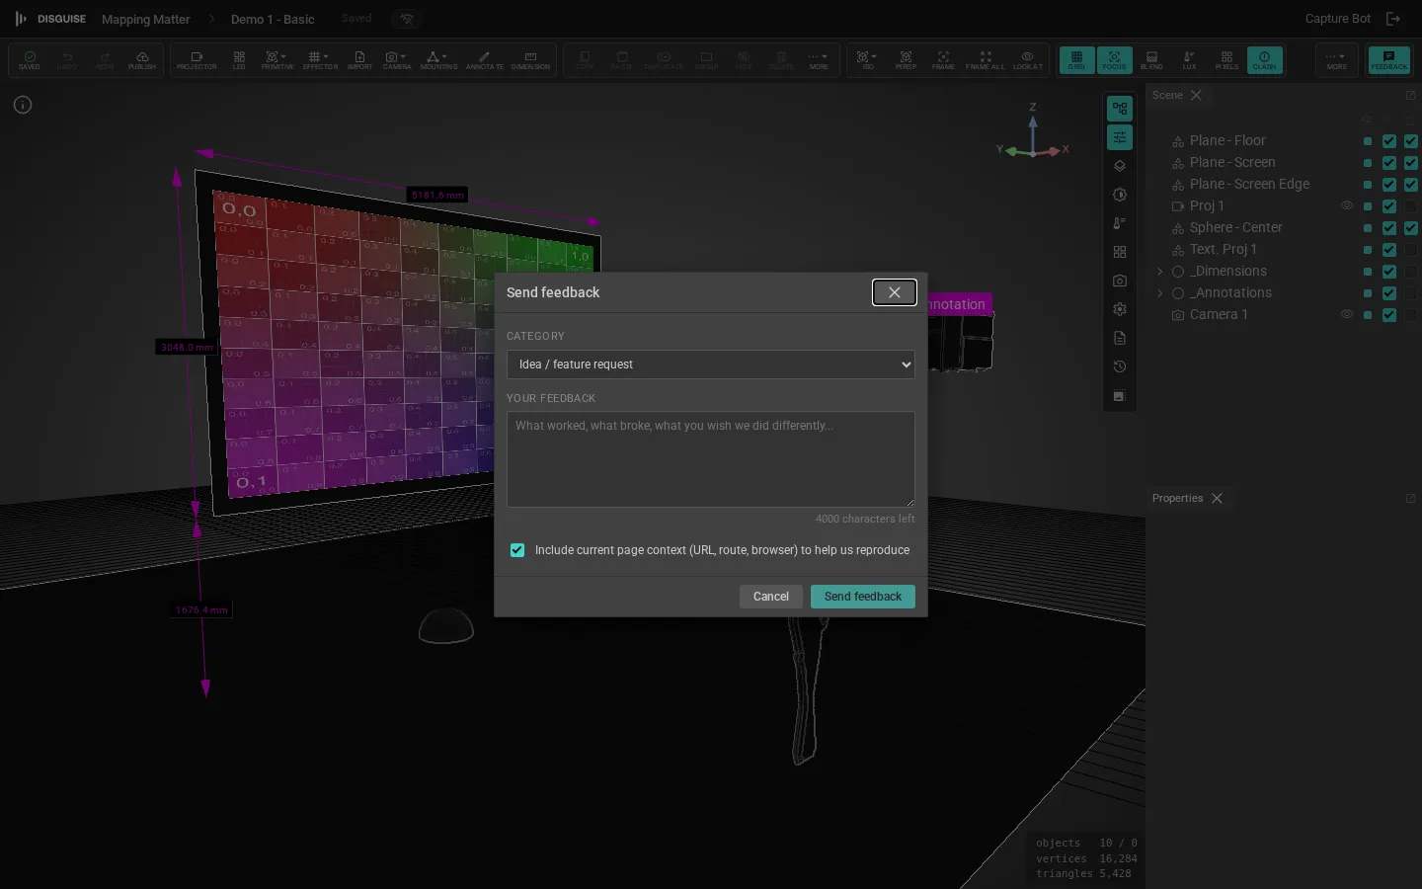
Task: Open the Demo 1 - Basic breadcrumb
Action: click(273, 19)
